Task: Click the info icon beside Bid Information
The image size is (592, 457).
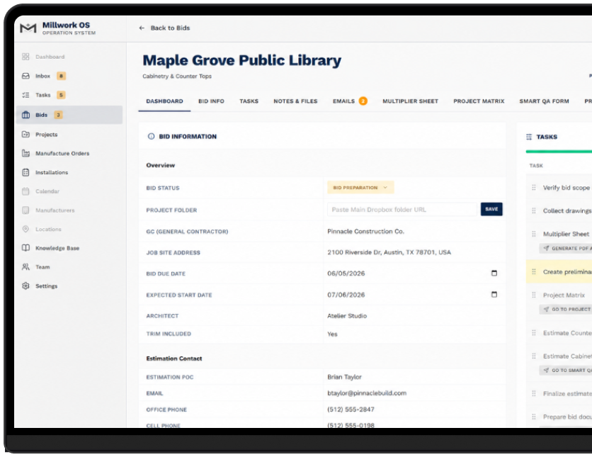Action: click(151, 136)
